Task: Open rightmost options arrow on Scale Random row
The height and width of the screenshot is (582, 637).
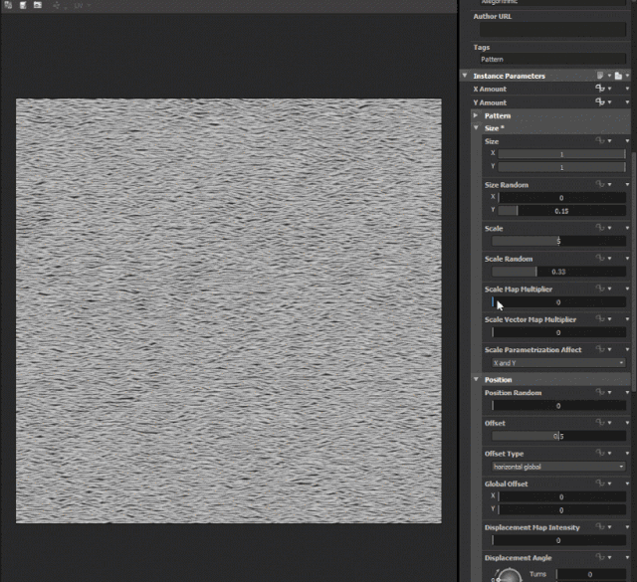Action: [628, 259]
